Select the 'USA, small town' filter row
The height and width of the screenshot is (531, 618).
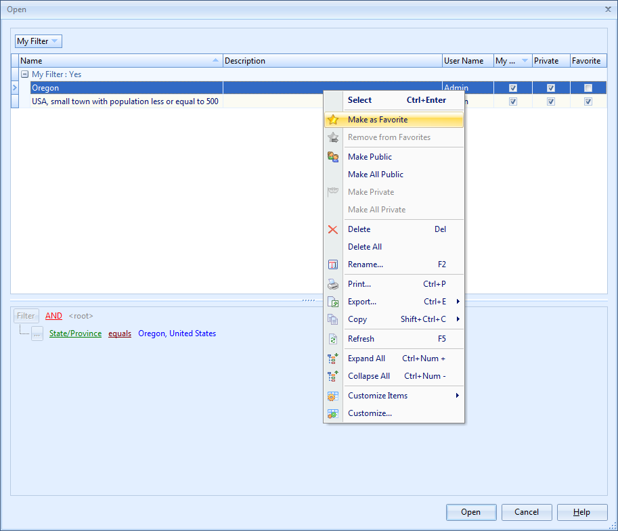click(318, 101)
